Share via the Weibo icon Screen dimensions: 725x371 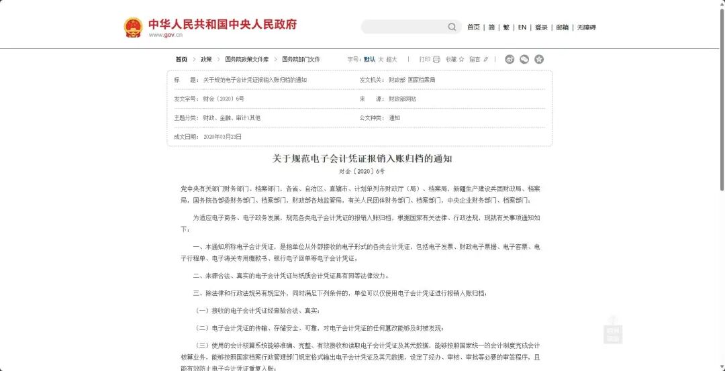coord(510,59)
